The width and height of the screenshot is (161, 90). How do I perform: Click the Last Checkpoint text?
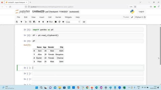coord(56,12)
